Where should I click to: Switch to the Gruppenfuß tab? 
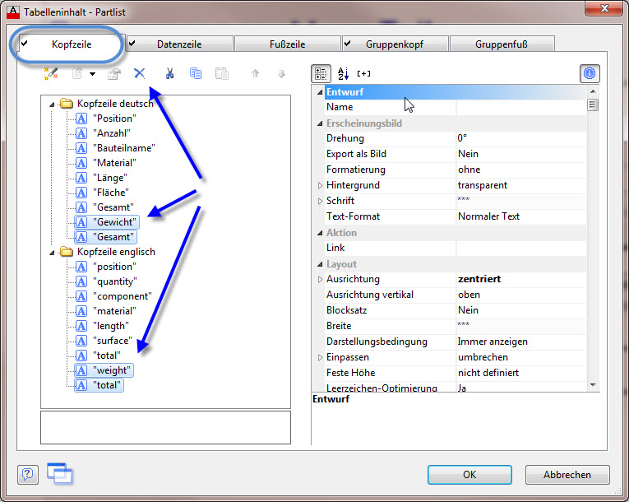[502, 44]
